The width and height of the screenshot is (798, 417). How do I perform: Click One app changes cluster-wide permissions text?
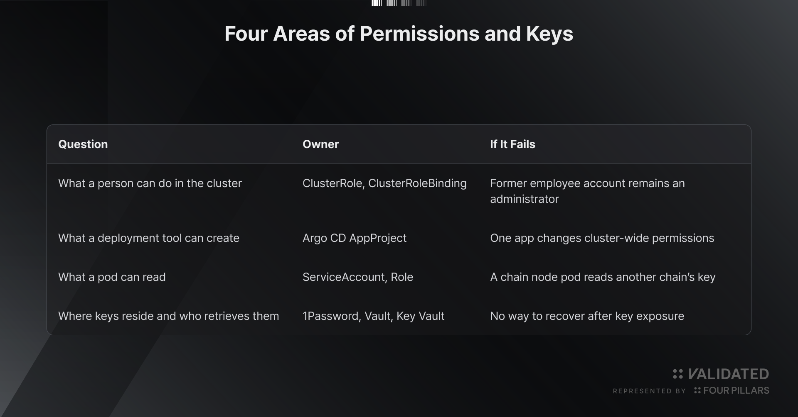pos(602,238)
